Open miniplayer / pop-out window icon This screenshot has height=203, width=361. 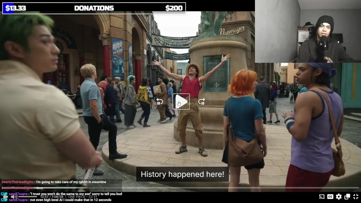347,197
